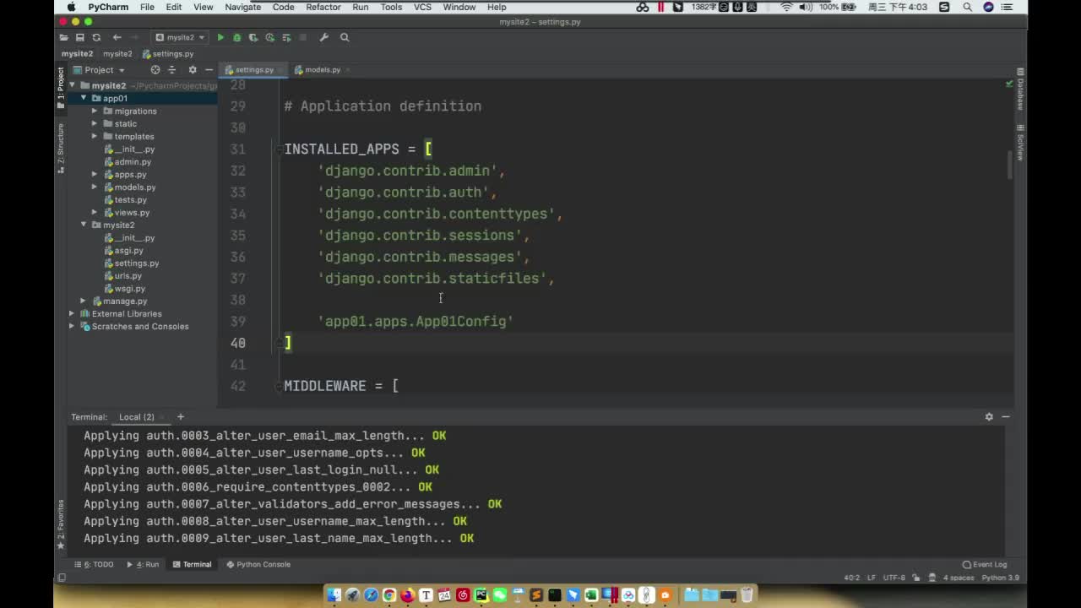Click the 'app01.apps.App01Config' line in editor
Screen dimensions: 1081x608
pos(416,322)
